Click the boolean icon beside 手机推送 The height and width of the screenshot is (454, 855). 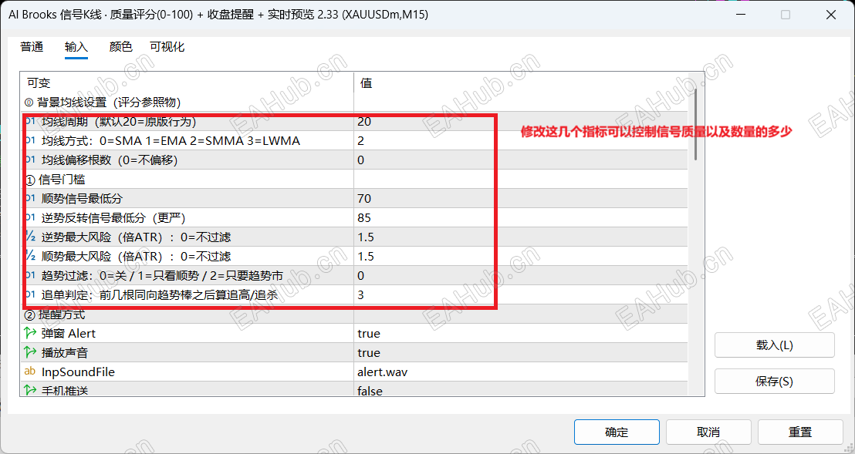click(30, 390)
